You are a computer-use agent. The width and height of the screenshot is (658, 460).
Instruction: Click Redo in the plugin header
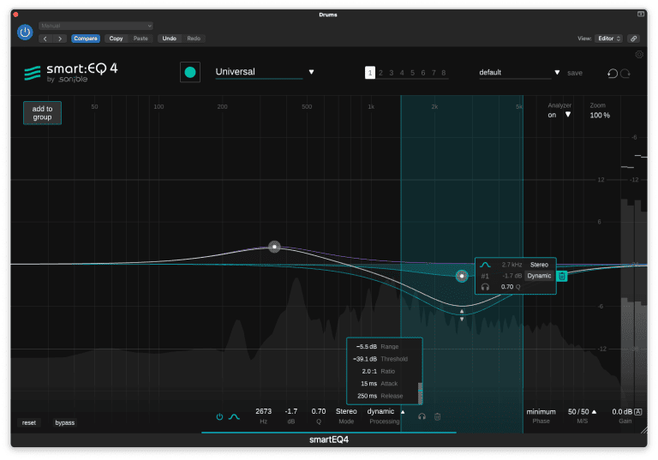(x=194, y=39)
